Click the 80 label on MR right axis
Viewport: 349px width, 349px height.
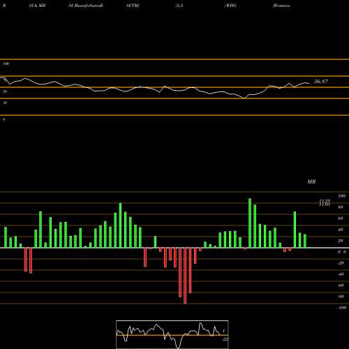coord(341,207)
